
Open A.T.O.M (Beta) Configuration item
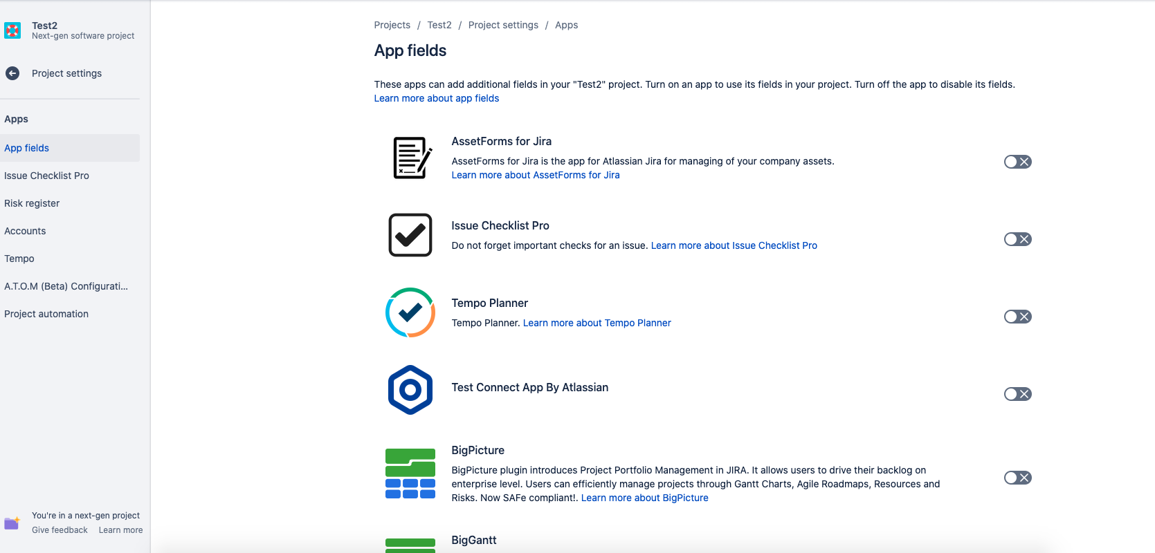pyautogui.click(x=70, y=286)
